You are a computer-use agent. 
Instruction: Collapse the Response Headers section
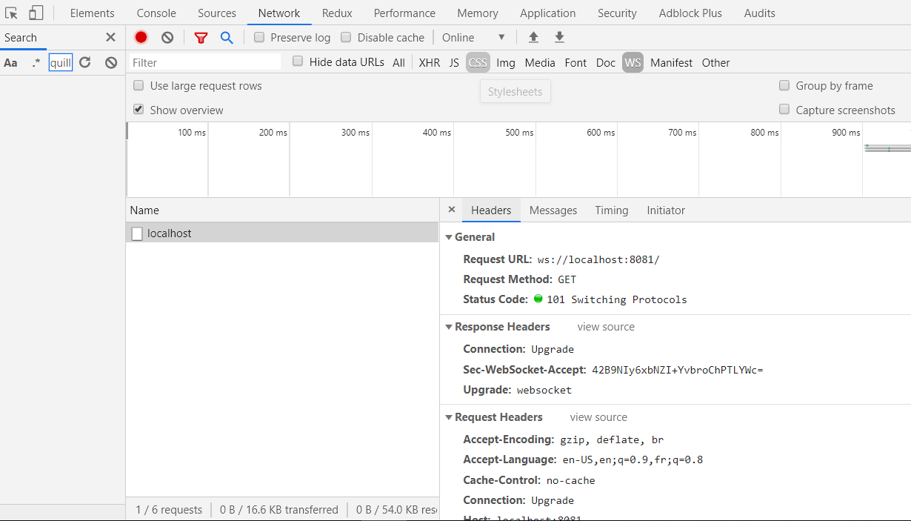pos(448,327)
